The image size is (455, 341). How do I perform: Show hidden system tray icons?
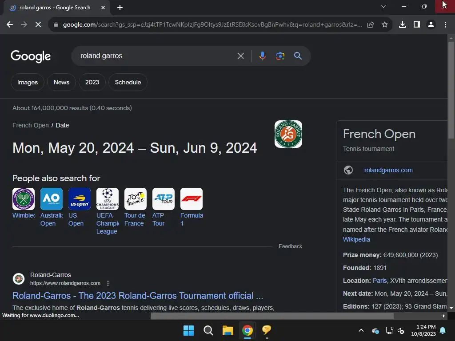coord(361,330)
